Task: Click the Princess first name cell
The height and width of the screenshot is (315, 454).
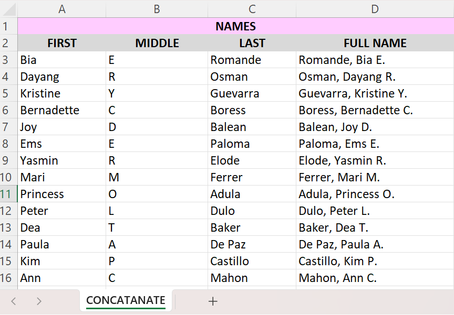Action: tap(62, 194)
